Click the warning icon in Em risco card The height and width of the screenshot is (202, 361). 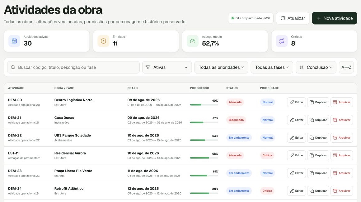[x=103, y=41]
